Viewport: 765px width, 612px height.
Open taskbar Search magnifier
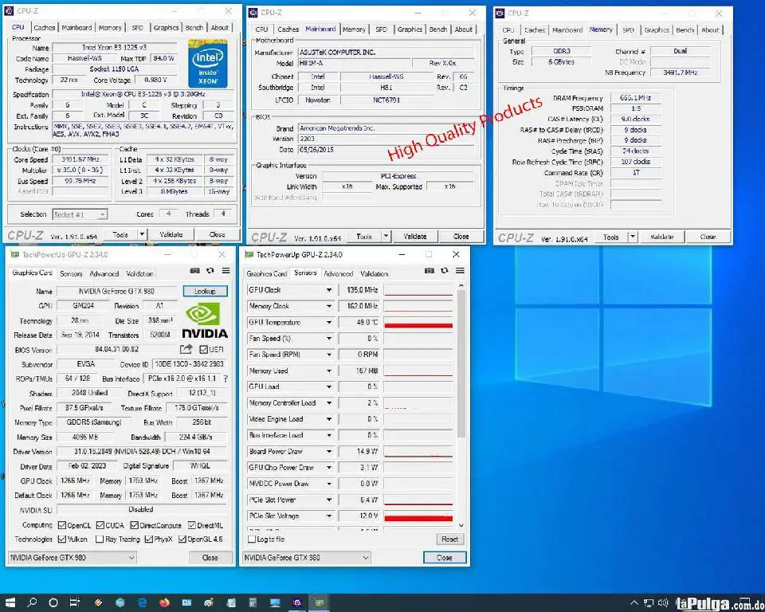(x=32, y=602)
